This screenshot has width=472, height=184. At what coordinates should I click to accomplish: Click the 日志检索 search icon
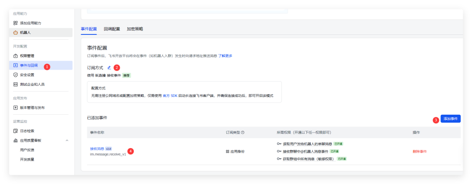tap(15, 131)
